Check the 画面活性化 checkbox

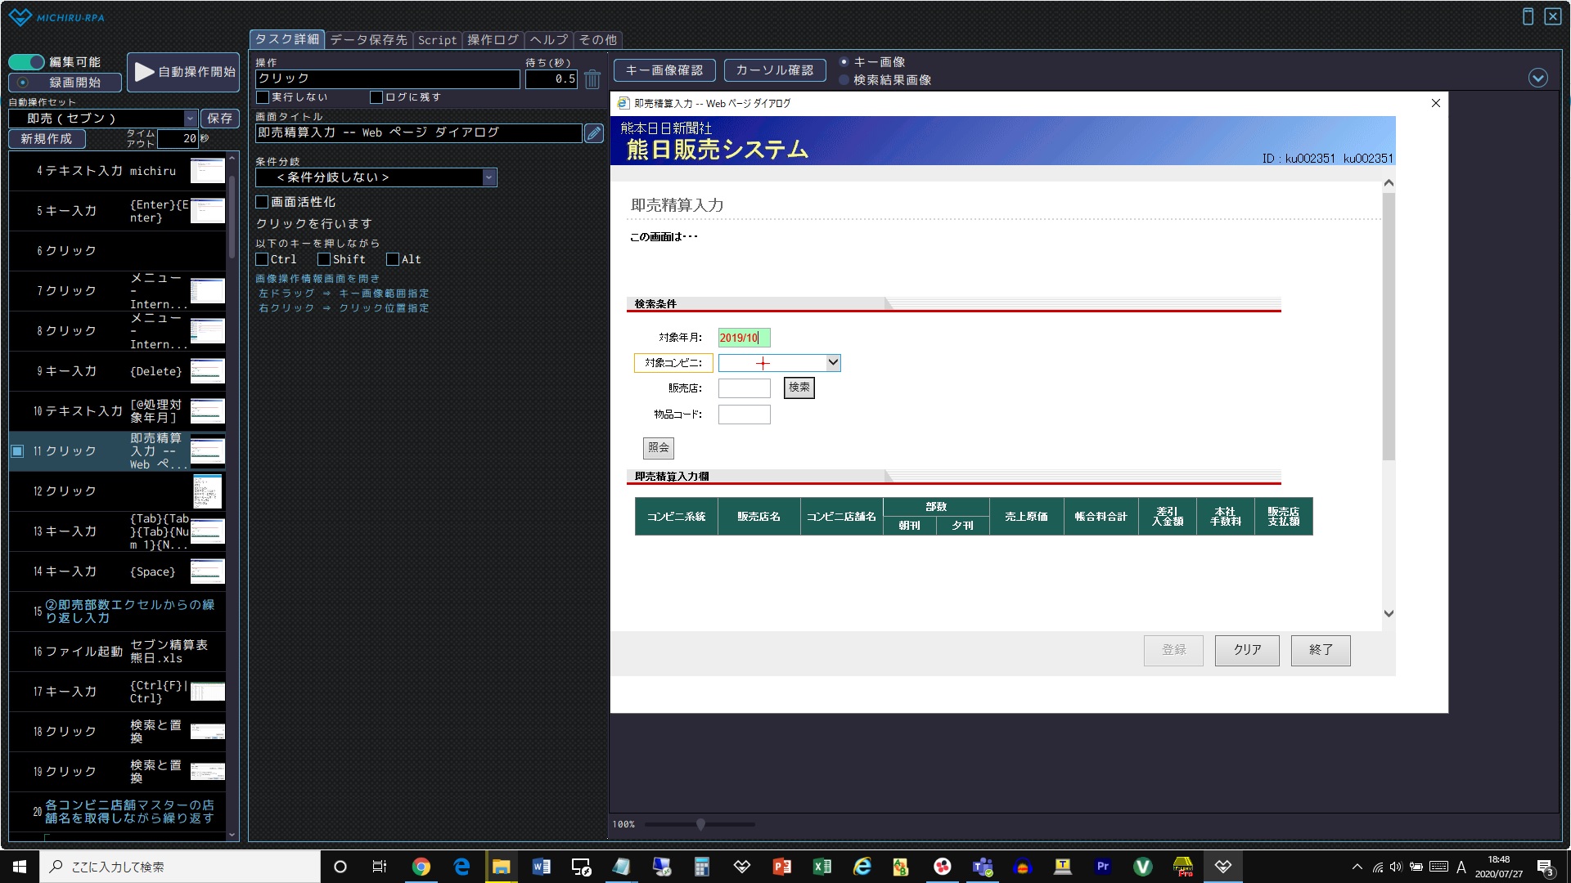263,202
